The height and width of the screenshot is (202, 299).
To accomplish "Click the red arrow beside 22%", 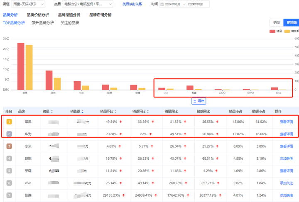I will pyautogui.click(x=151, y=134).
